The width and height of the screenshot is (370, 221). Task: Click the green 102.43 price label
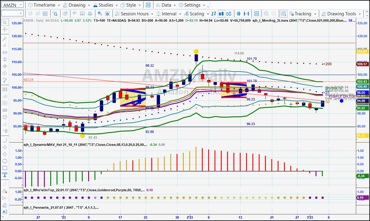tap(362, 81)
